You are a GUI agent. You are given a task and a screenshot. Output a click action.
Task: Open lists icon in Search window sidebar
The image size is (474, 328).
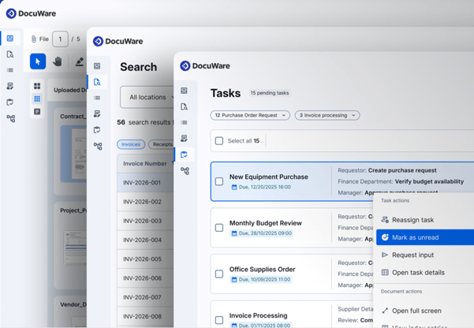tap(97, 98)
